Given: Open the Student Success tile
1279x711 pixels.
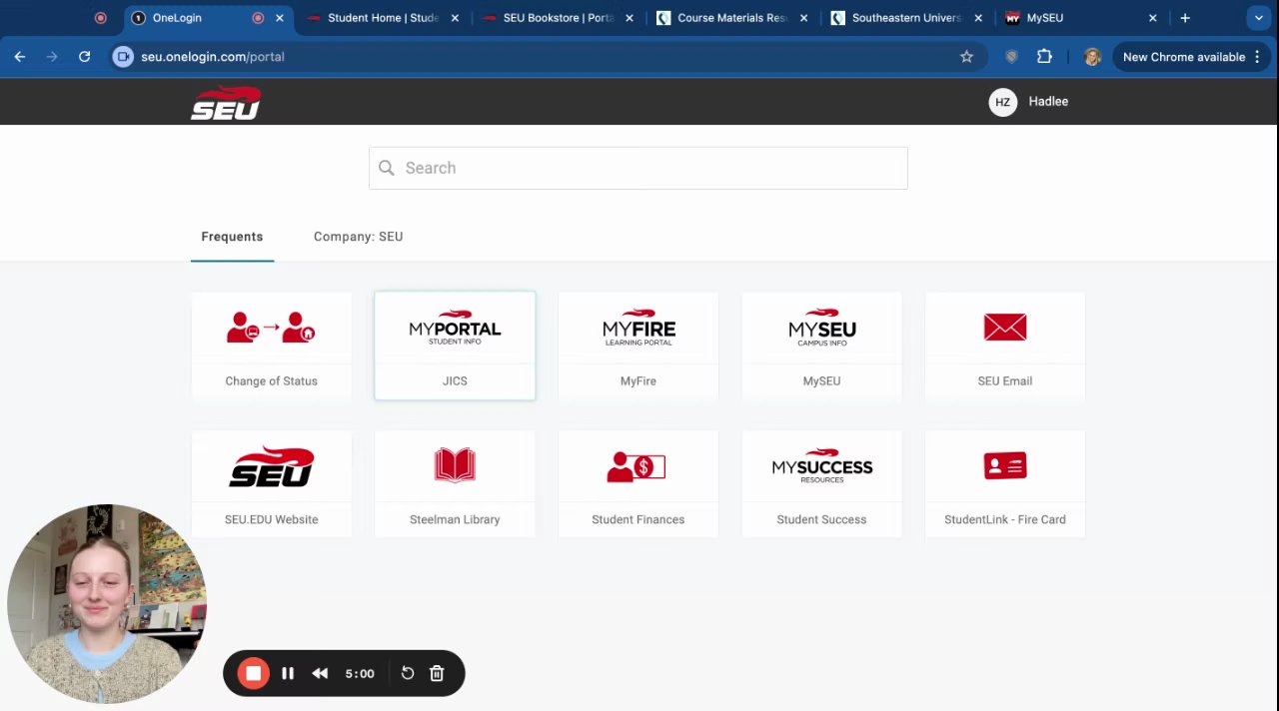Looking at the screenshot, I should pyautogui.click(x=821, y=484).
